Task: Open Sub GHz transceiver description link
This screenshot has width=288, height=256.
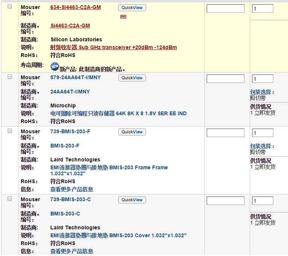Action: (113, 47)
